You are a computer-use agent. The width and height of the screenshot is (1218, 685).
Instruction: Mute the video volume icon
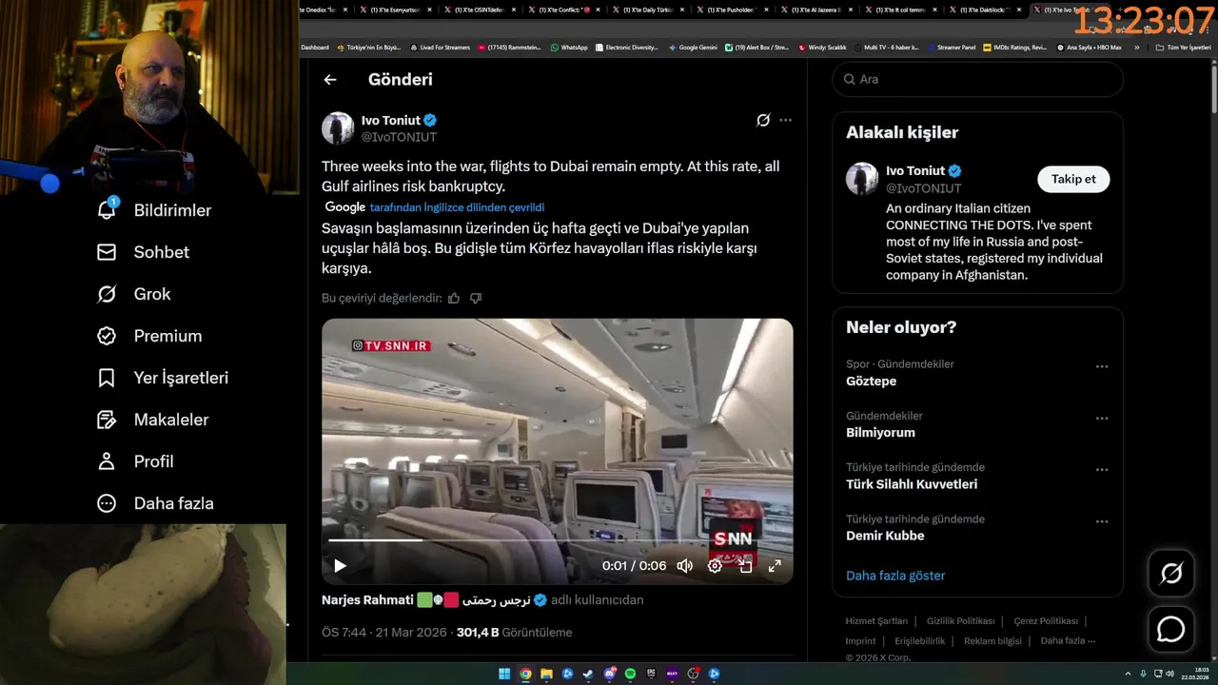[684, 566]
